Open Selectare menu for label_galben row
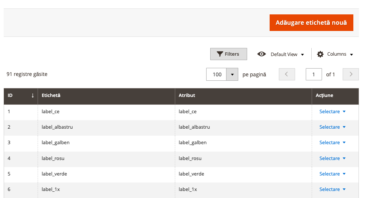 coord(332,143)
